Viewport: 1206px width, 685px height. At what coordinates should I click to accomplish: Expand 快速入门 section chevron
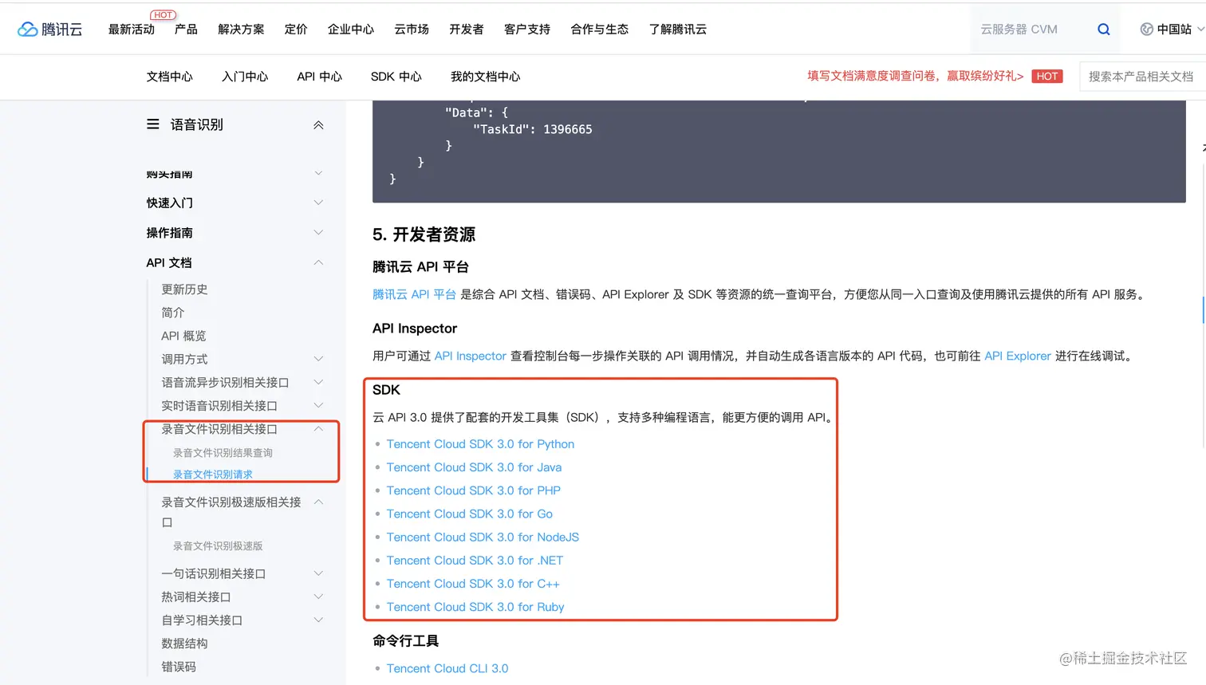[x=318, y=203]
